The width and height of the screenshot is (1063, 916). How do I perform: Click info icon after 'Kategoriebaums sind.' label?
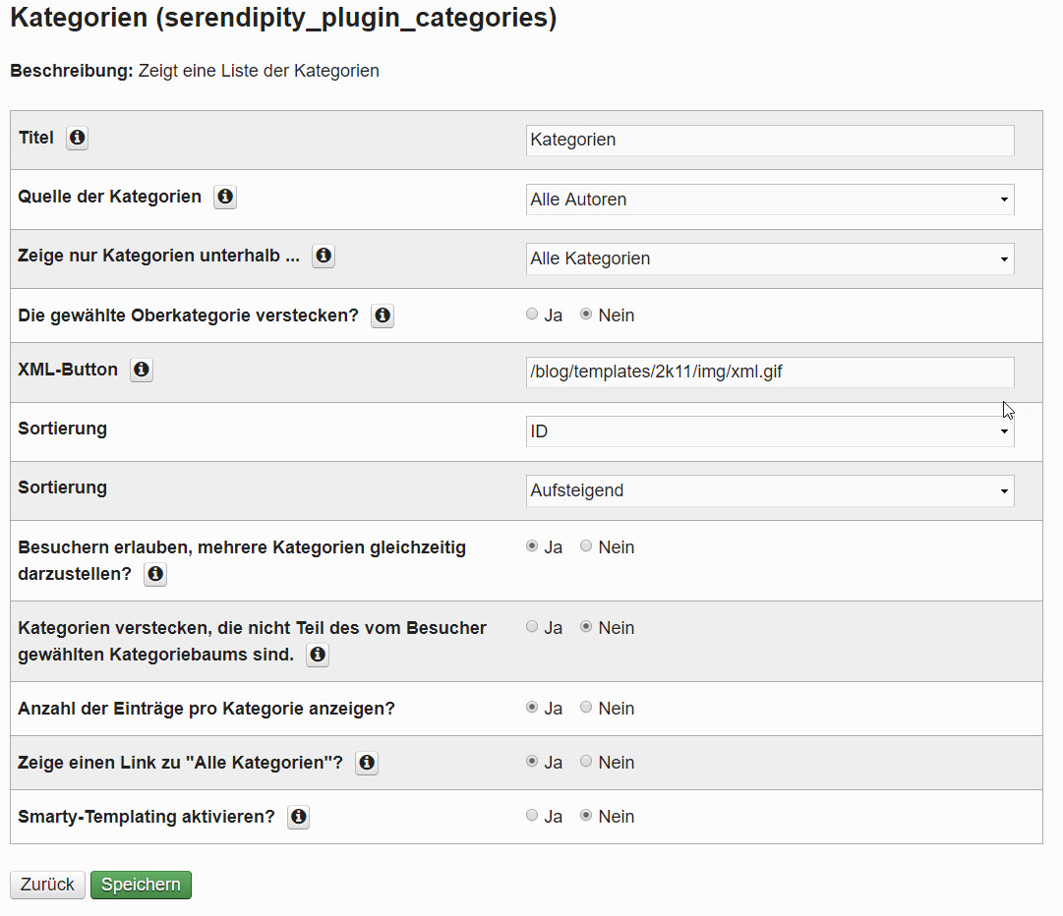coord(318,656)
